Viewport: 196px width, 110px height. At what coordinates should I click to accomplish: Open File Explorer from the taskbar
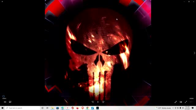[52, 108]
